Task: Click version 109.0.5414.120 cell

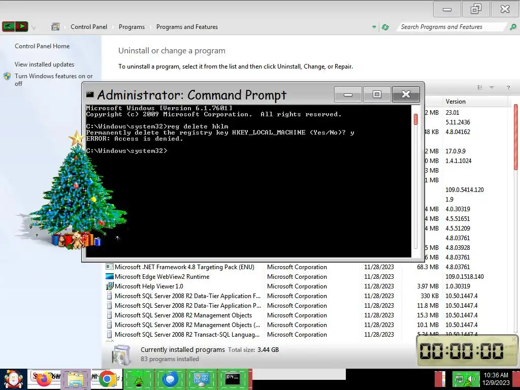Action: (x=464, y=190)
